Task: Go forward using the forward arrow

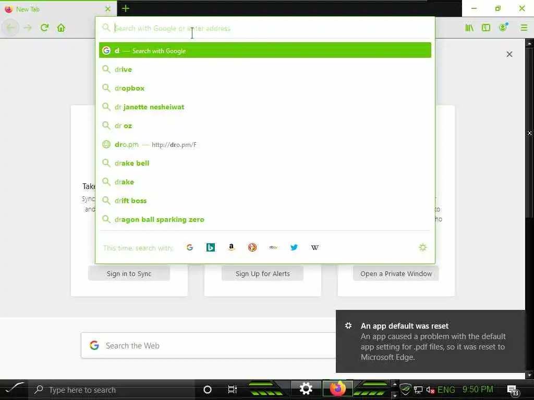Action: pyautogui.click(x=28, y=28)
